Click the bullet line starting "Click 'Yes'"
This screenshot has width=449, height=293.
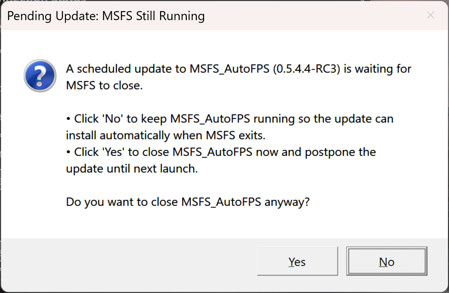coord(221,152)
